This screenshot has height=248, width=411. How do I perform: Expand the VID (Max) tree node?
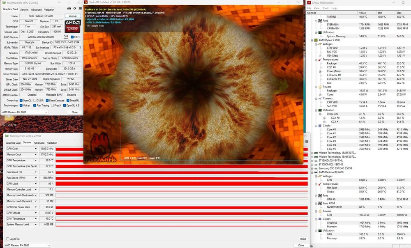tap(320, 56)
